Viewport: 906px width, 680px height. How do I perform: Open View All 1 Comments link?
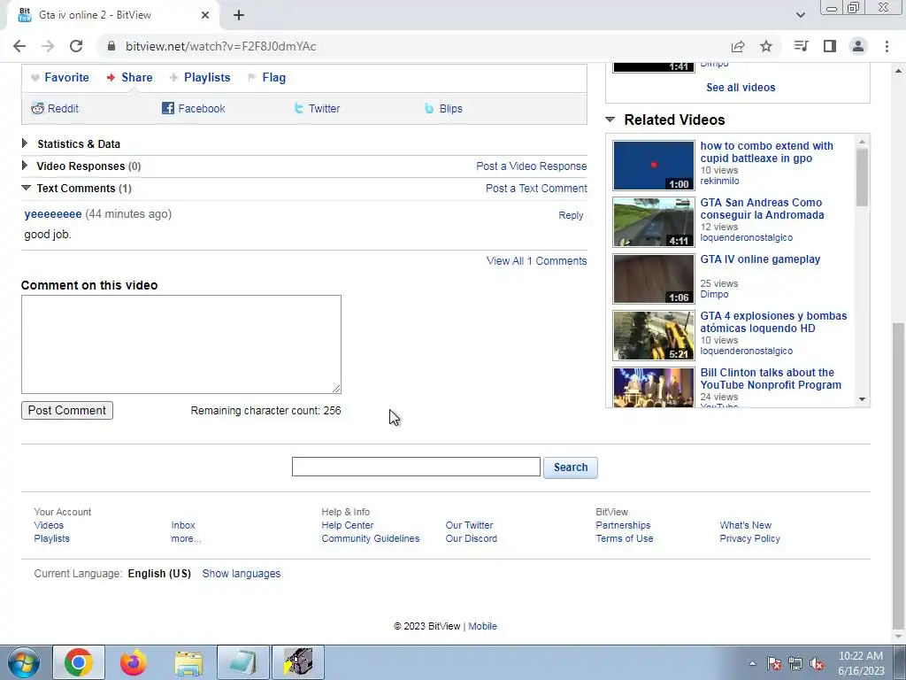coord(537,261)
